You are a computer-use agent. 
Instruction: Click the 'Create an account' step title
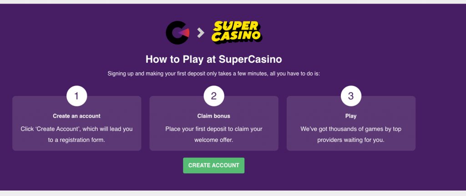coord(76,116)
